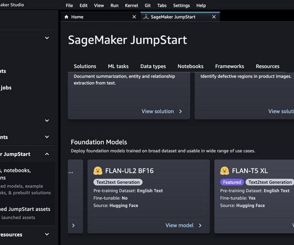Collapse the JumpStart sidebar section
Image resolution: width=294 pixels, height=245 pixels.
pos(47,154)
